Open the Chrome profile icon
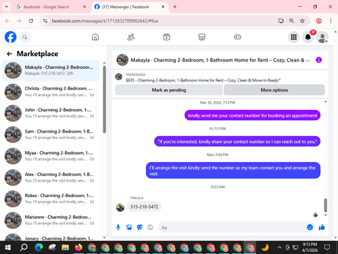Image resolution: width=338 pixels, height=254 pixels. point(318,21)
